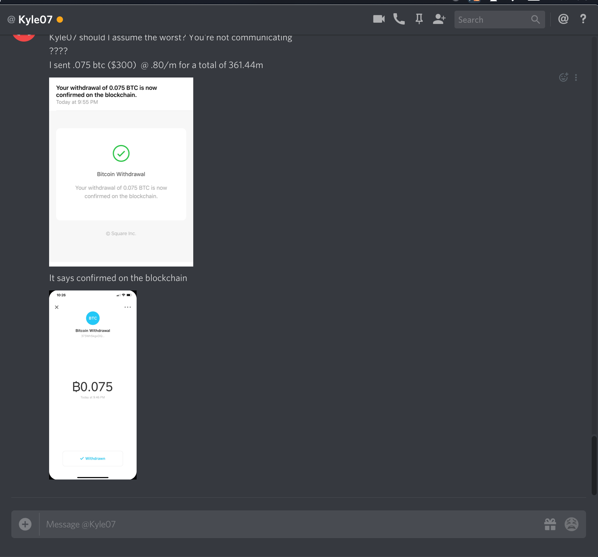The height and width of the screenshot is (557, 598).
Task: Start a video call with Kyle07
Action: click(x=379, y=19)
